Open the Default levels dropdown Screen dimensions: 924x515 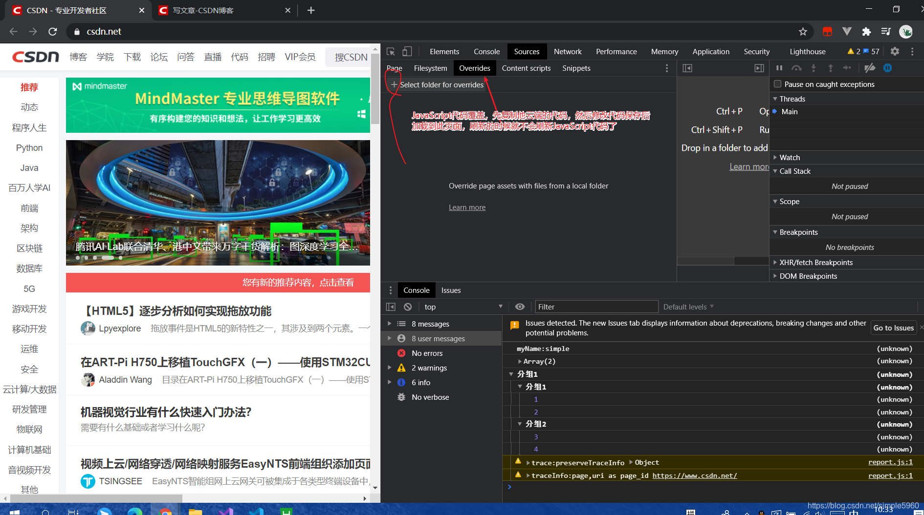pyautogui.click(x=688, y=307)
